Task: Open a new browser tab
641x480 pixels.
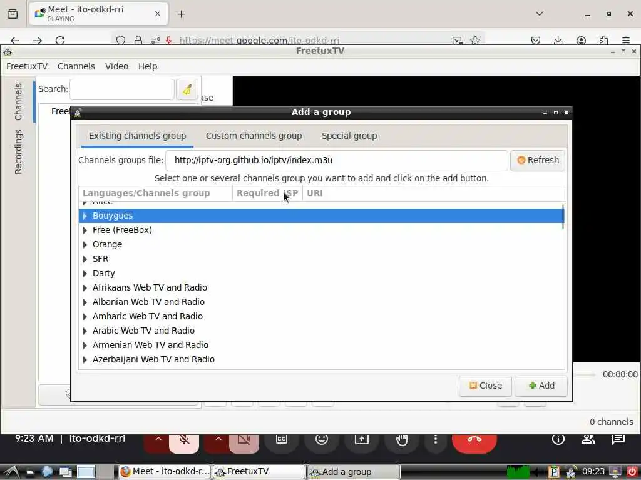Action: (181, 14)
